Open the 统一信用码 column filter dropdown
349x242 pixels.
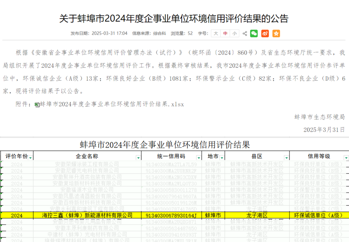(198, 157)
